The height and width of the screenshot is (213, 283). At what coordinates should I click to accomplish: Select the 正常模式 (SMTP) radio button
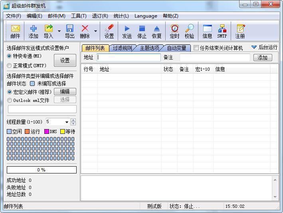point(10,66)
